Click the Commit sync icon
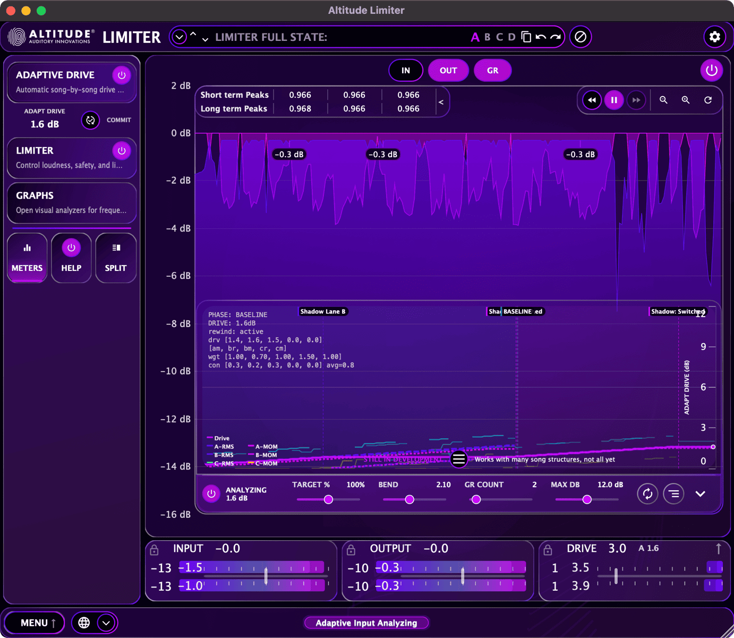Screen dimensions: 734x638 [x=91, y=120]
